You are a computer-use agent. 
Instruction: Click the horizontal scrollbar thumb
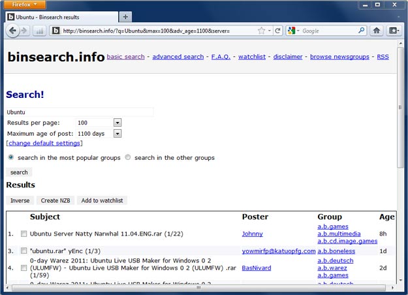click(x=198, y=288)
